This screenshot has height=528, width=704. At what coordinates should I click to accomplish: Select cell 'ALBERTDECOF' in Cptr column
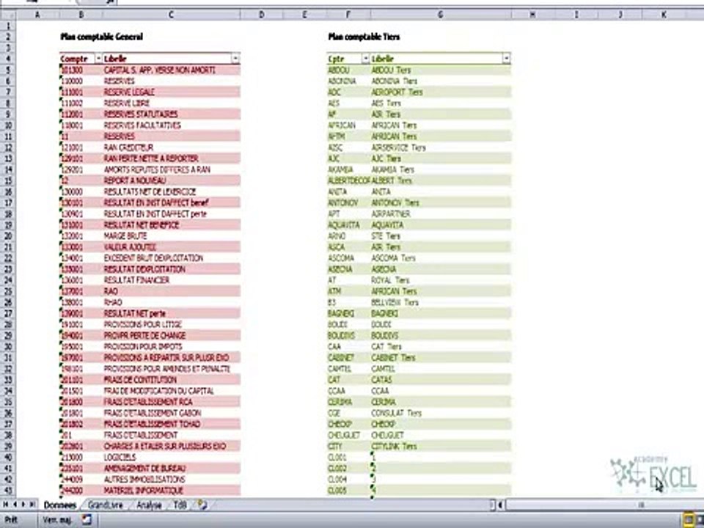point(349,180)
